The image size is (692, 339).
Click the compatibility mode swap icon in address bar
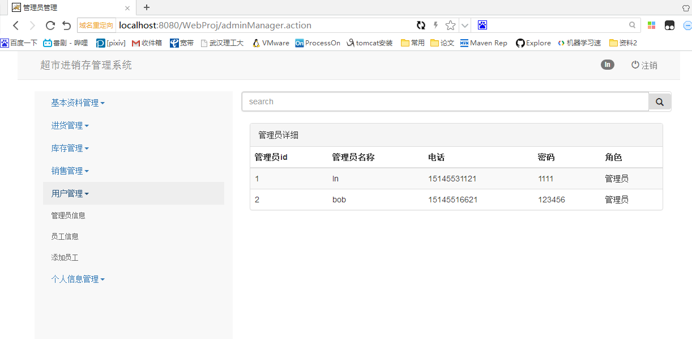click(x=421, y=25)
